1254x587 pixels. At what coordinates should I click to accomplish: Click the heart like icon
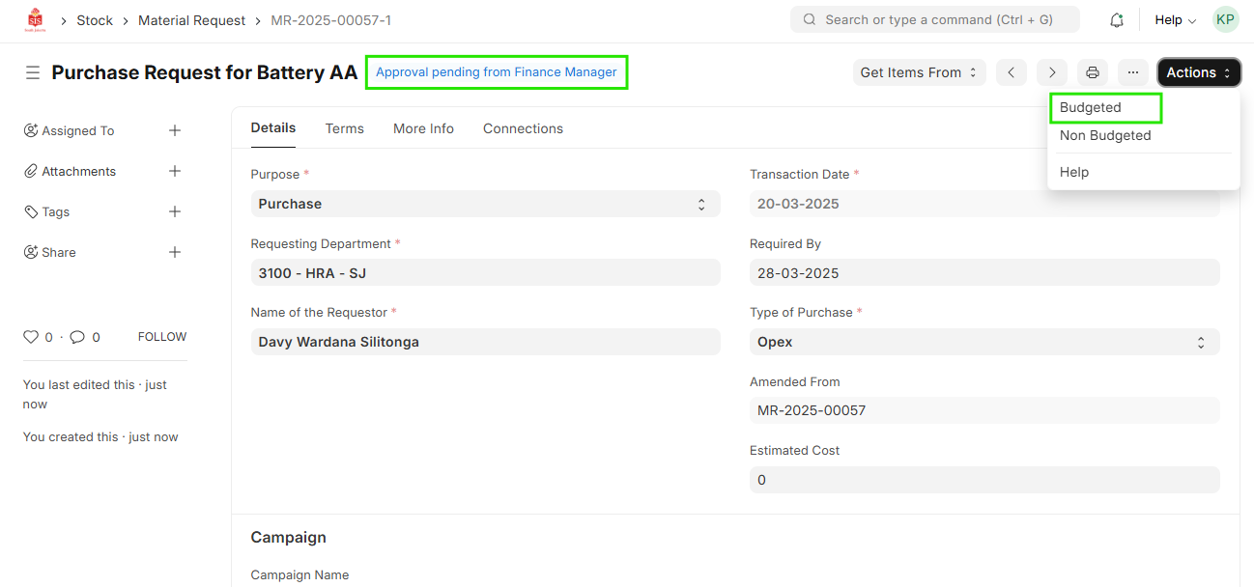(x=31, y=337)
